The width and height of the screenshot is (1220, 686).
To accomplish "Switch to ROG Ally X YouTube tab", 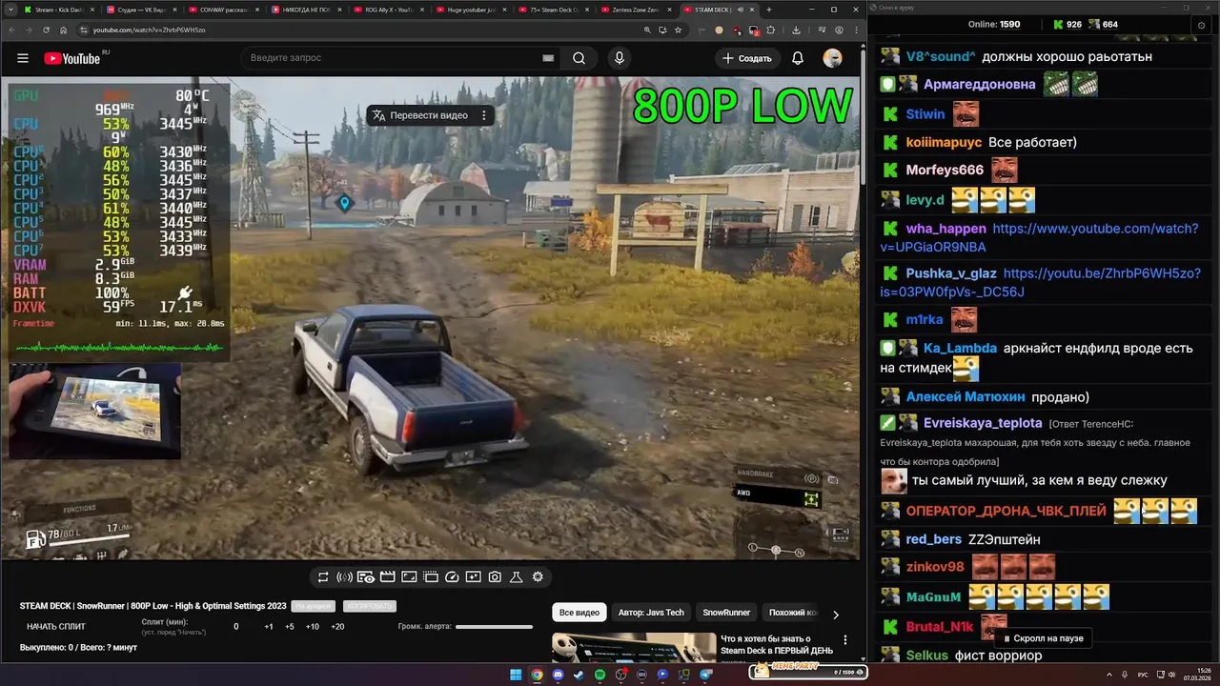I will [388, 10].
